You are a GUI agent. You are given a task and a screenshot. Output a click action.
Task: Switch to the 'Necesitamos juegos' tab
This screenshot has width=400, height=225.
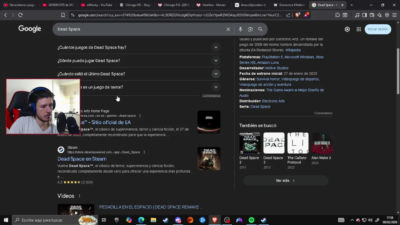click(x=19, y=5)
